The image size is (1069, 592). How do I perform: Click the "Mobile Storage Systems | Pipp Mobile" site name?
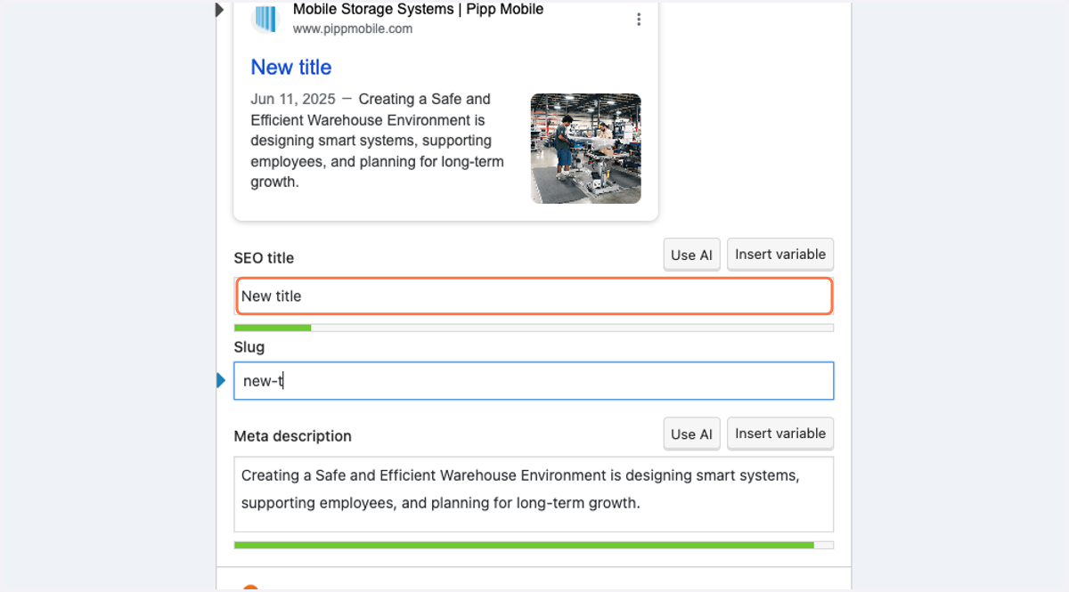[x=418, y=9]
